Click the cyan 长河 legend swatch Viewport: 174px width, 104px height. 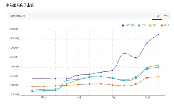tap(139, 25)
